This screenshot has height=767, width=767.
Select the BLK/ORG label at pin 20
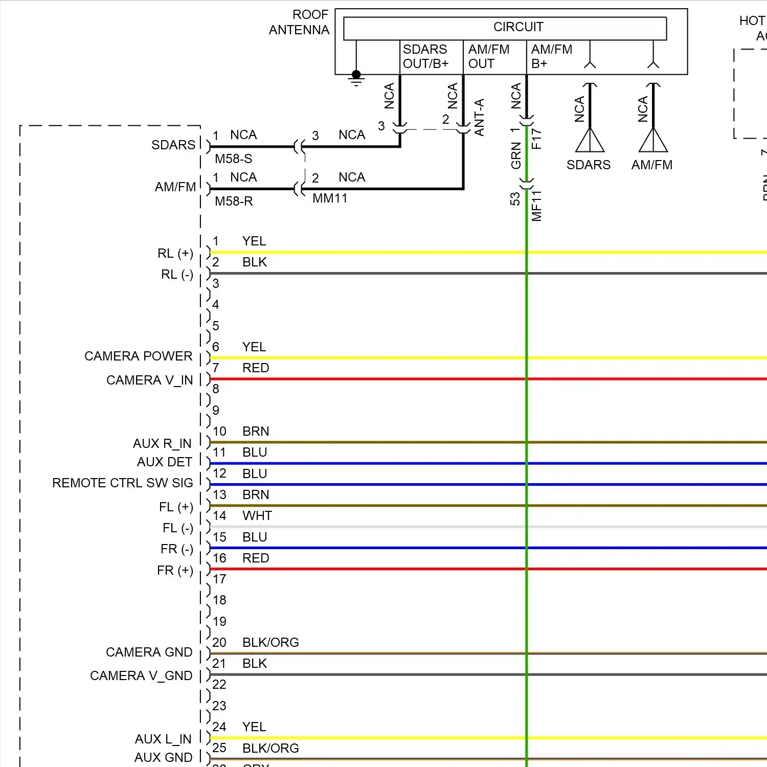(x=270, y=642)
